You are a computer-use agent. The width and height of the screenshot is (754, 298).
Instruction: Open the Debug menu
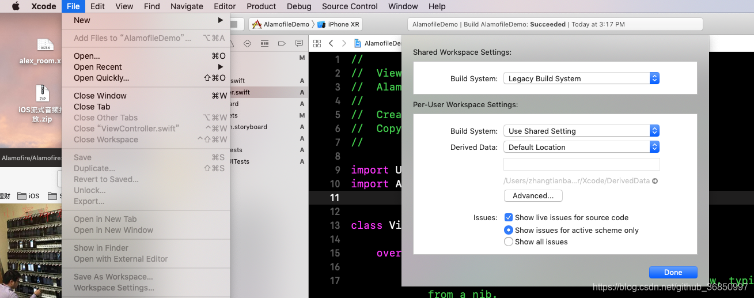[x=299, y=6]
